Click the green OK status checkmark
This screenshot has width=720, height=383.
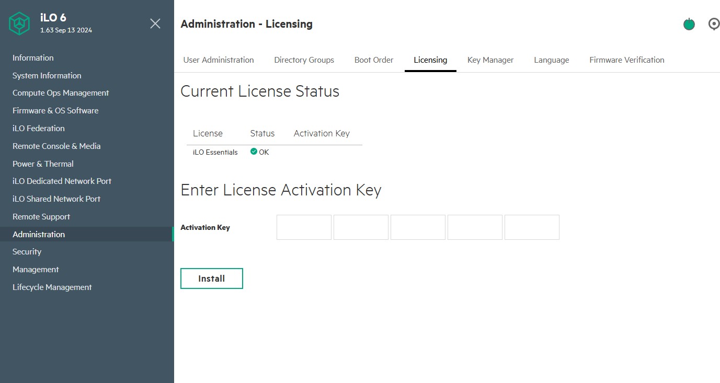254,152
